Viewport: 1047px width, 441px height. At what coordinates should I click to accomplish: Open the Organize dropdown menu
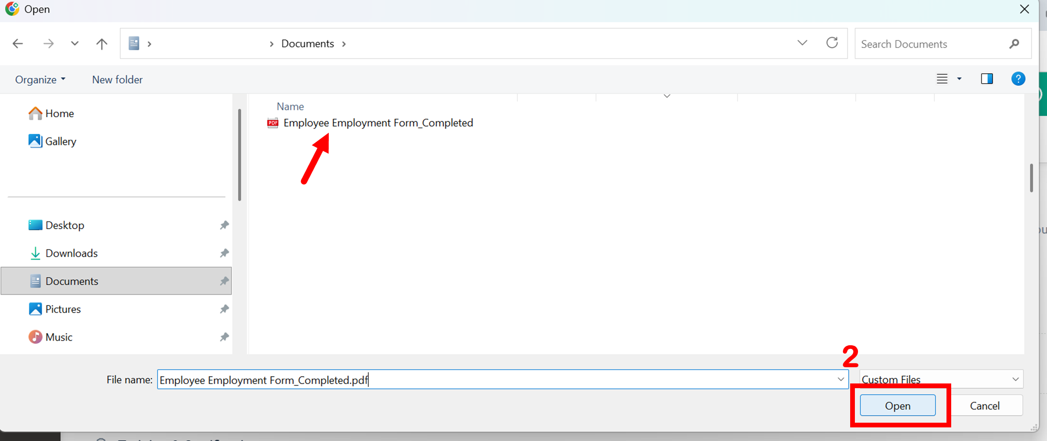click(x=40, y=80)
